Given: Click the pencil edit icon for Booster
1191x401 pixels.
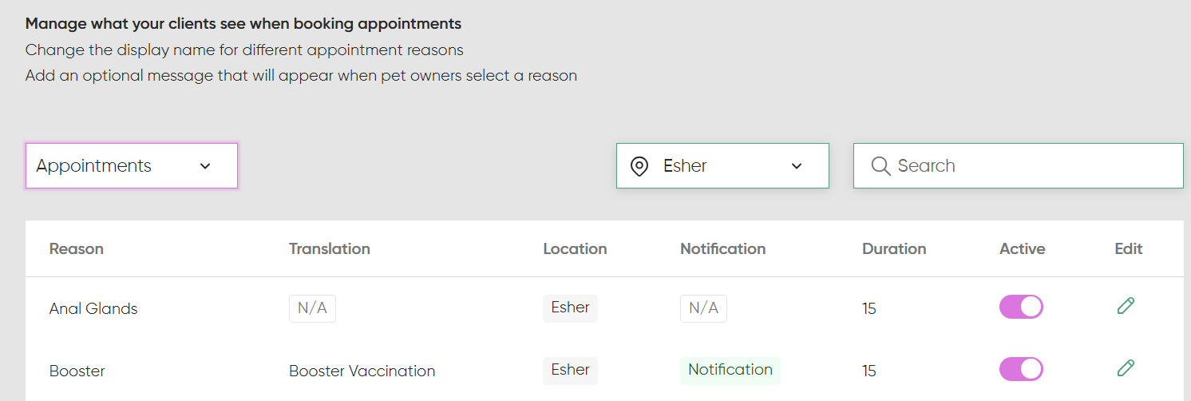Looking at the screenshot, I should 1126,368.
